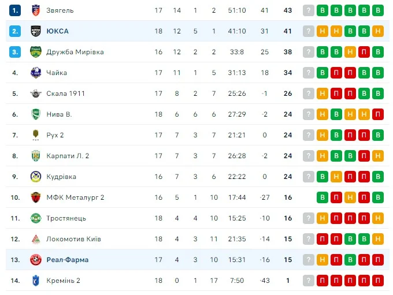393x295 pixels.
Task: Click the first green В badge for МФК Металург 2
Action: tap(322, 197)
